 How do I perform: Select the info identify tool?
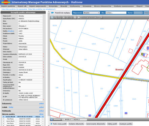[x=67, y=18]
